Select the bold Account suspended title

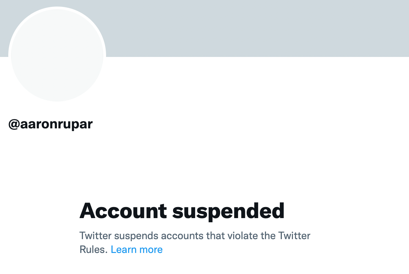[182, 211]
